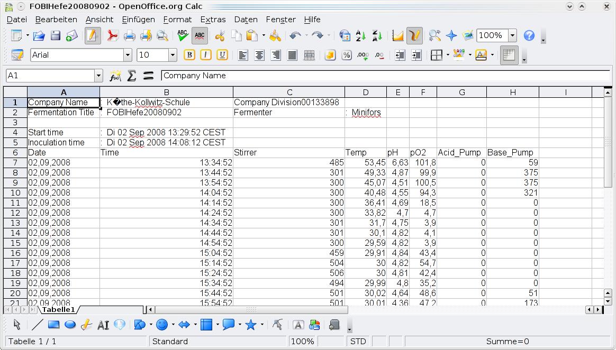616x350 pixels.
Task: Activate the Format Paintbrush
Action: [275, 36]
